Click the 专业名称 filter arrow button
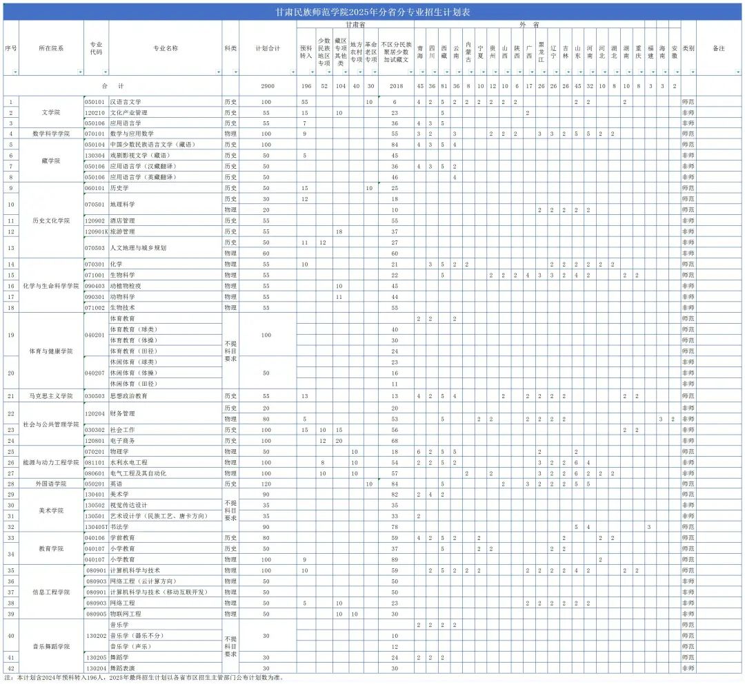This screenshot has height=684, width=745. [x=218, y=72]
